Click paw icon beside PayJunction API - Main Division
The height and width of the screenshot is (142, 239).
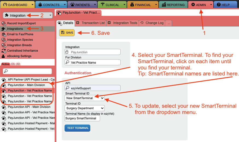click(x=4, y=107)
